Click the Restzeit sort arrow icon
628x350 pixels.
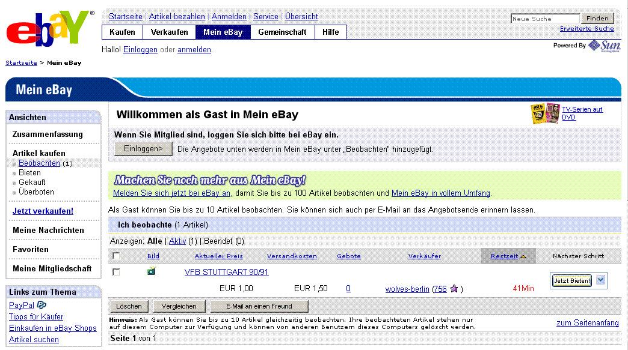pos(523,256)
